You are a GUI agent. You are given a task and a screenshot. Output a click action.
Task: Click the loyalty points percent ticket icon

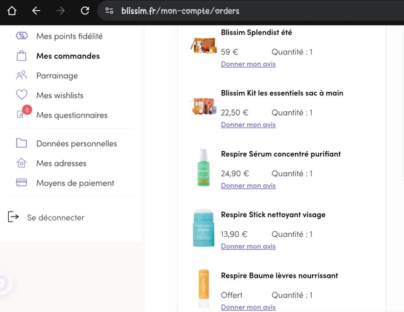click(21, 35)
